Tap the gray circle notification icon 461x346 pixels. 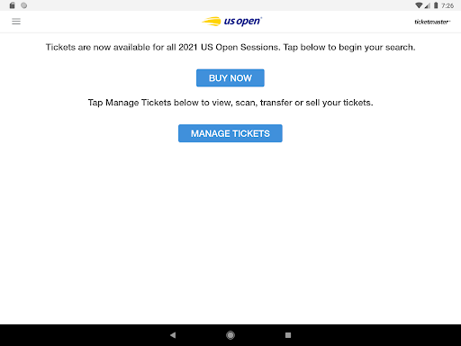(24, 5)
